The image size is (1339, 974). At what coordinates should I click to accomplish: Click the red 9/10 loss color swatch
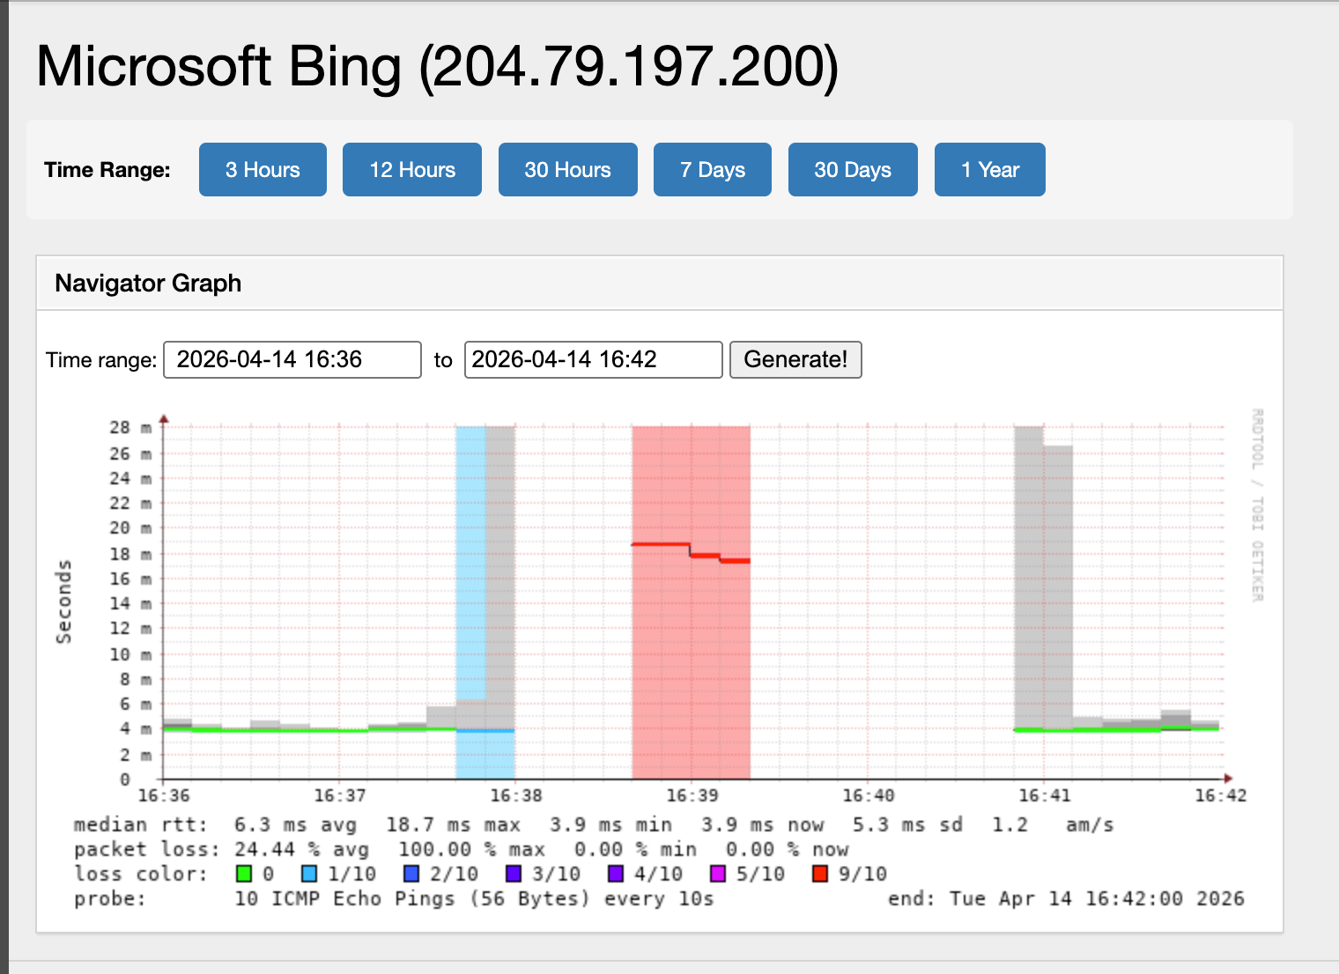click(821, 873)
